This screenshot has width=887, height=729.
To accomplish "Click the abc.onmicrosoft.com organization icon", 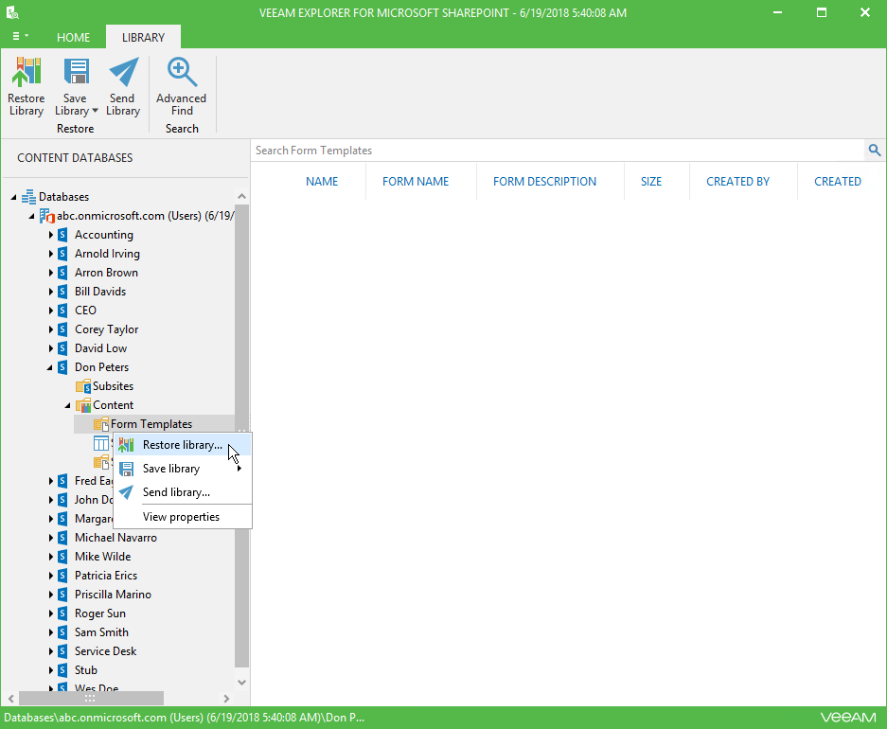I will pos(47,216).
